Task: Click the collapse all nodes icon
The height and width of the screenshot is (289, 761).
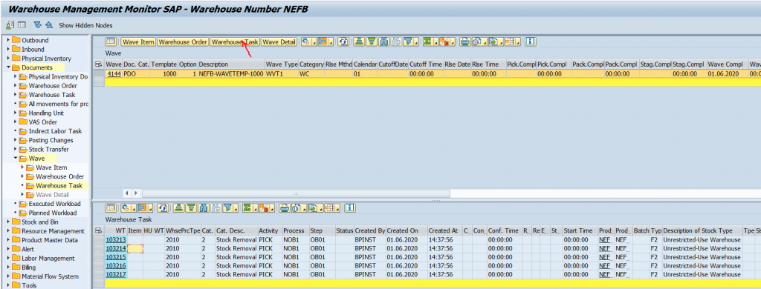Action: (49, 25)
